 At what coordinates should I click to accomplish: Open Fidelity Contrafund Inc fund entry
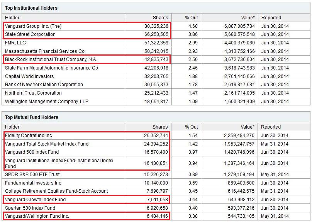[x=29, y=136]
